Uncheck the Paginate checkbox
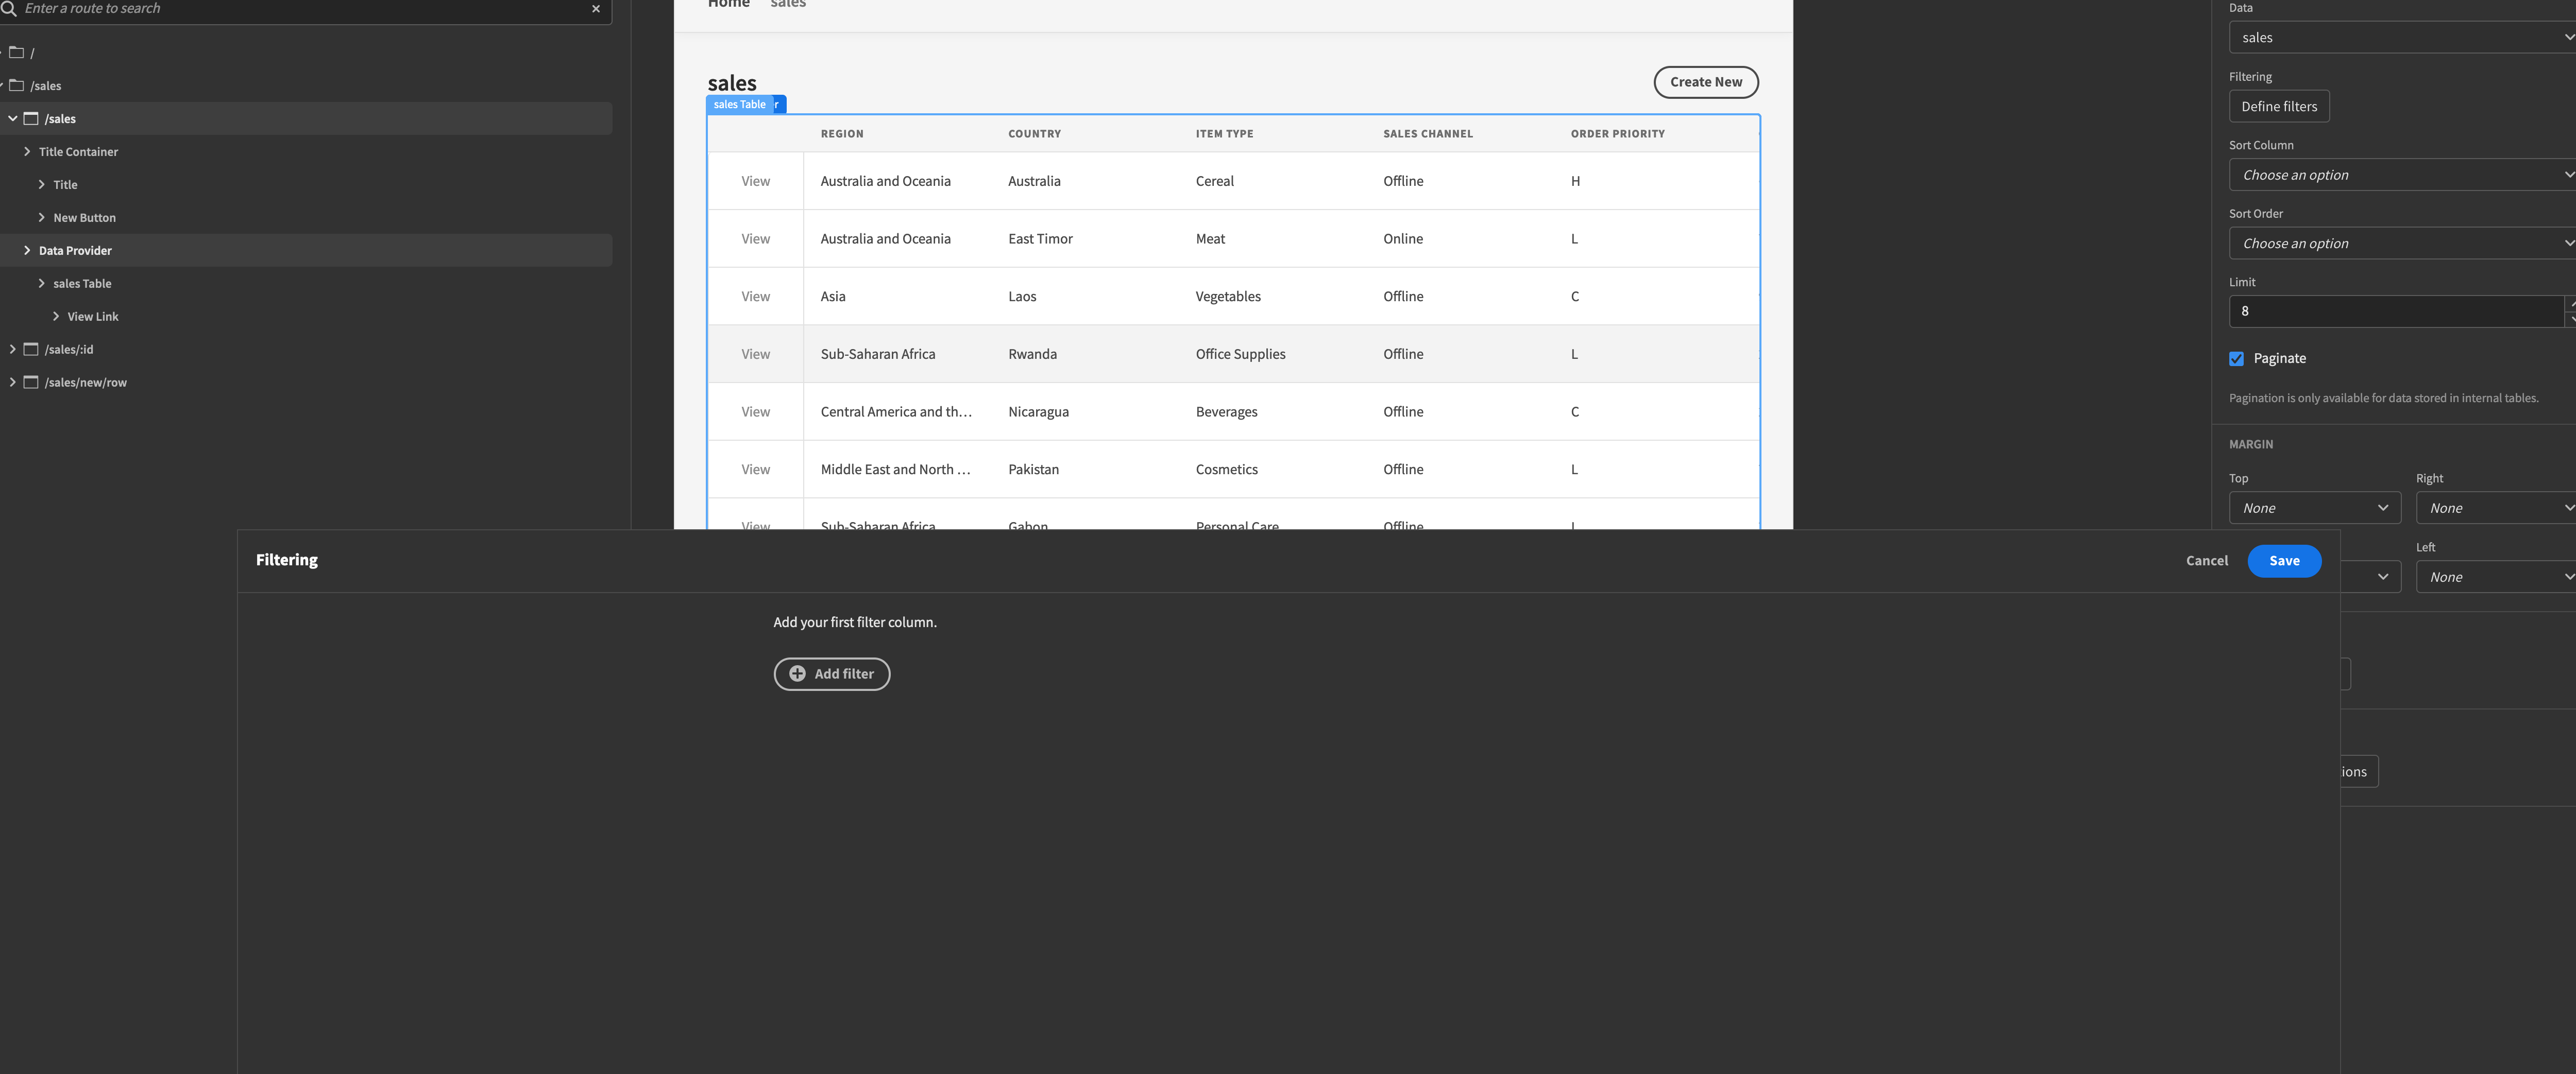This screenshot has height=1074, width=2576. (x=2237, y=358)
